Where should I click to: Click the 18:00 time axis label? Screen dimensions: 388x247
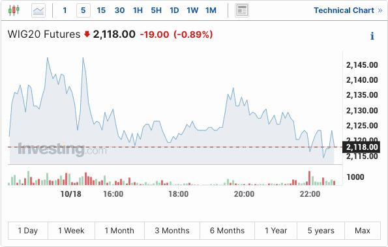pos(179,194)
